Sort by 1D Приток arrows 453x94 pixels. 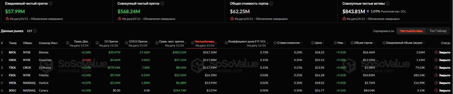click(x=119, y=43)
